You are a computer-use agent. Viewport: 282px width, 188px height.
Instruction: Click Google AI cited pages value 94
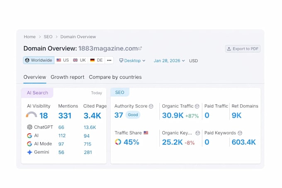87,136
